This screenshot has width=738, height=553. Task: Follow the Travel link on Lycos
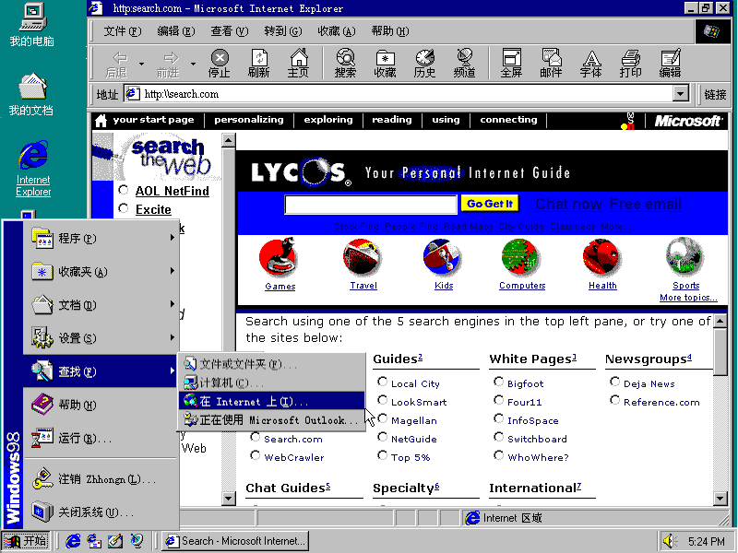click(363, 286)
